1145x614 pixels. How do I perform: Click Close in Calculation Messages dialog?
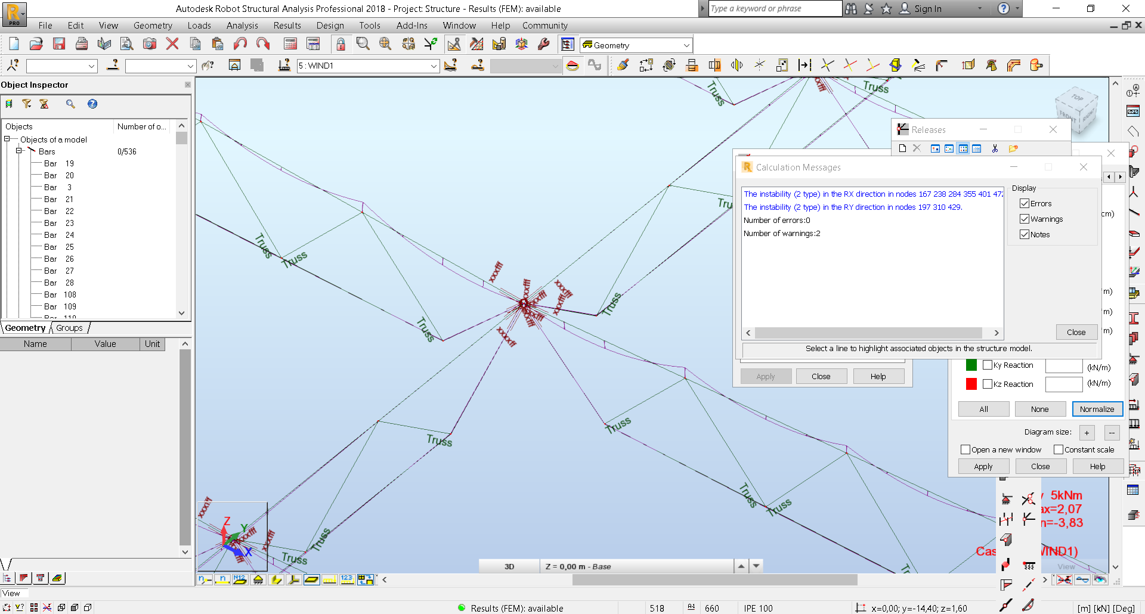(1076, 332)
